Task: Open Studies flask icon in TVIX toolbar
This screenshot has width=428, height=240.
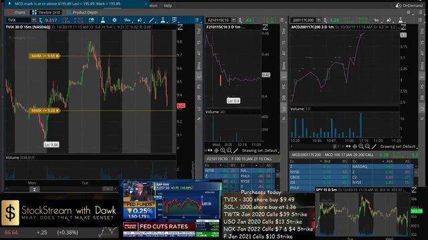Action: tap(103, 20)
